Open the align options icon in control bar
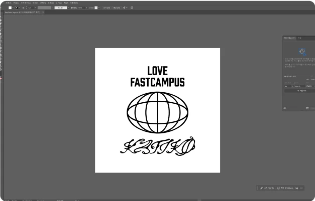 click(125, 8)
